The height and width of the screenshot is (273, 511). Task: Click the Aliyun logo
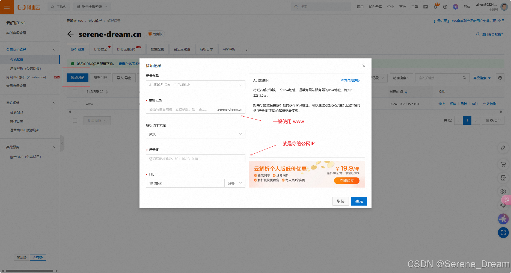29,7
